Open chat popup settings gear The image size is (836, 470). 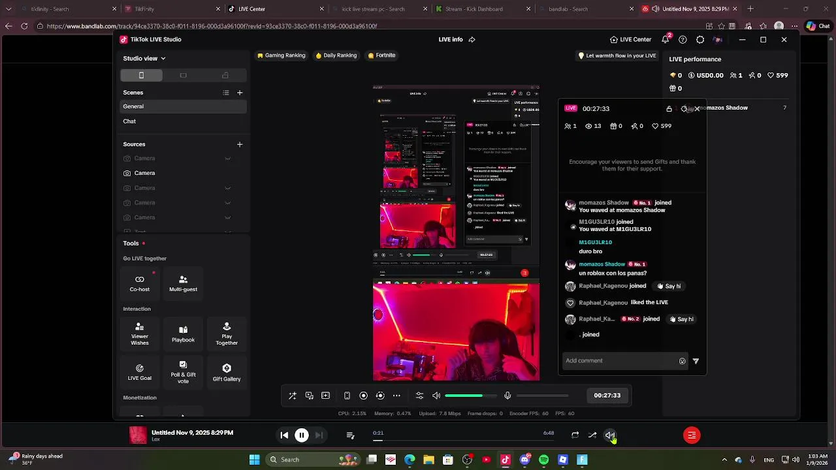click(x=684, y=109)
